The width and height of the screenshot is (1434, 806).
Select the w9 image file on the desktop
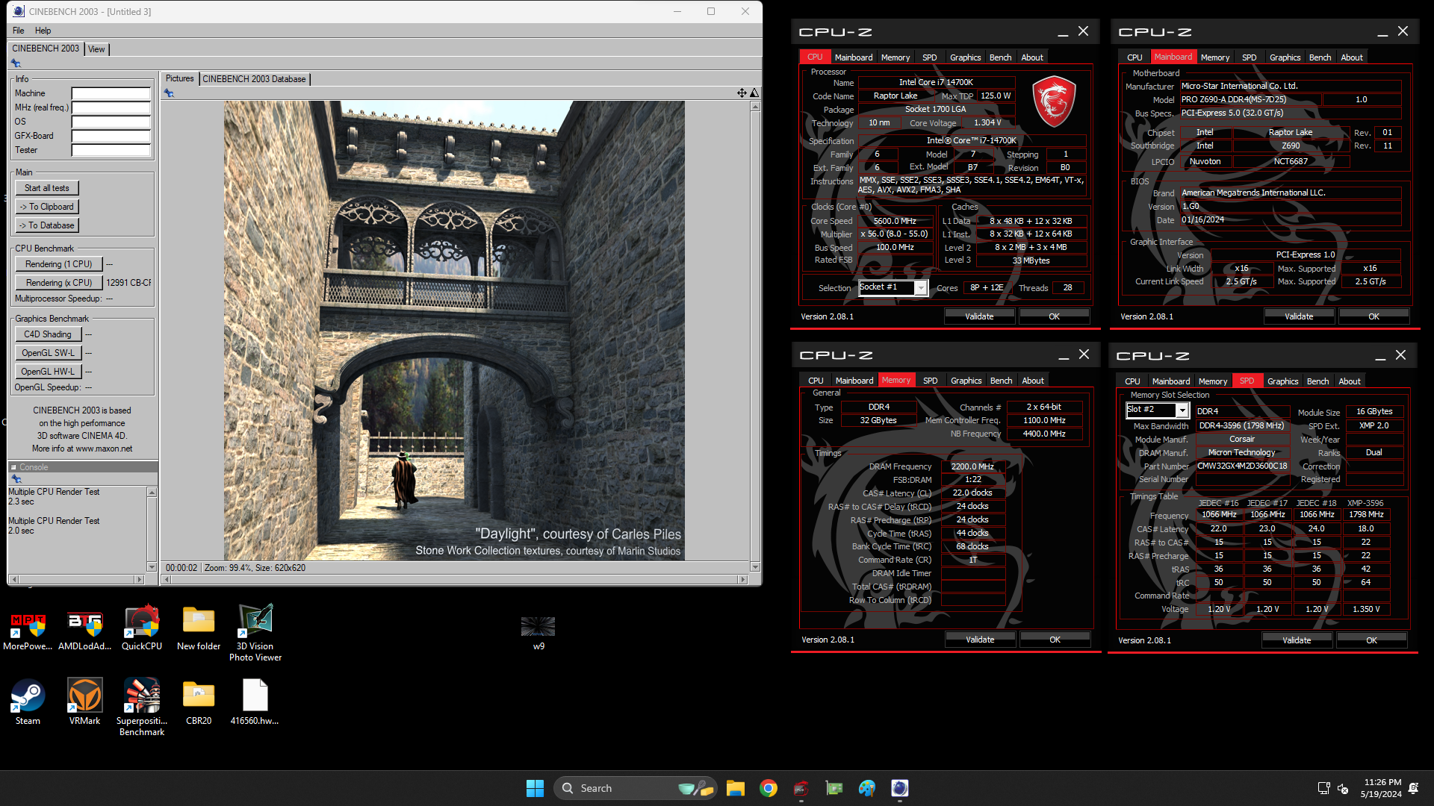[538, 633]
